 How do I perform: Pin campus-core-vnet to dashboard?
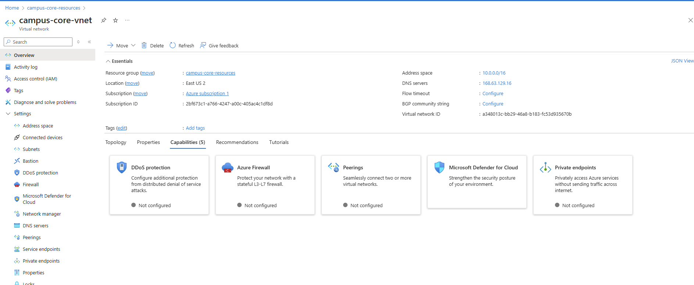click(x=104, y=20)
